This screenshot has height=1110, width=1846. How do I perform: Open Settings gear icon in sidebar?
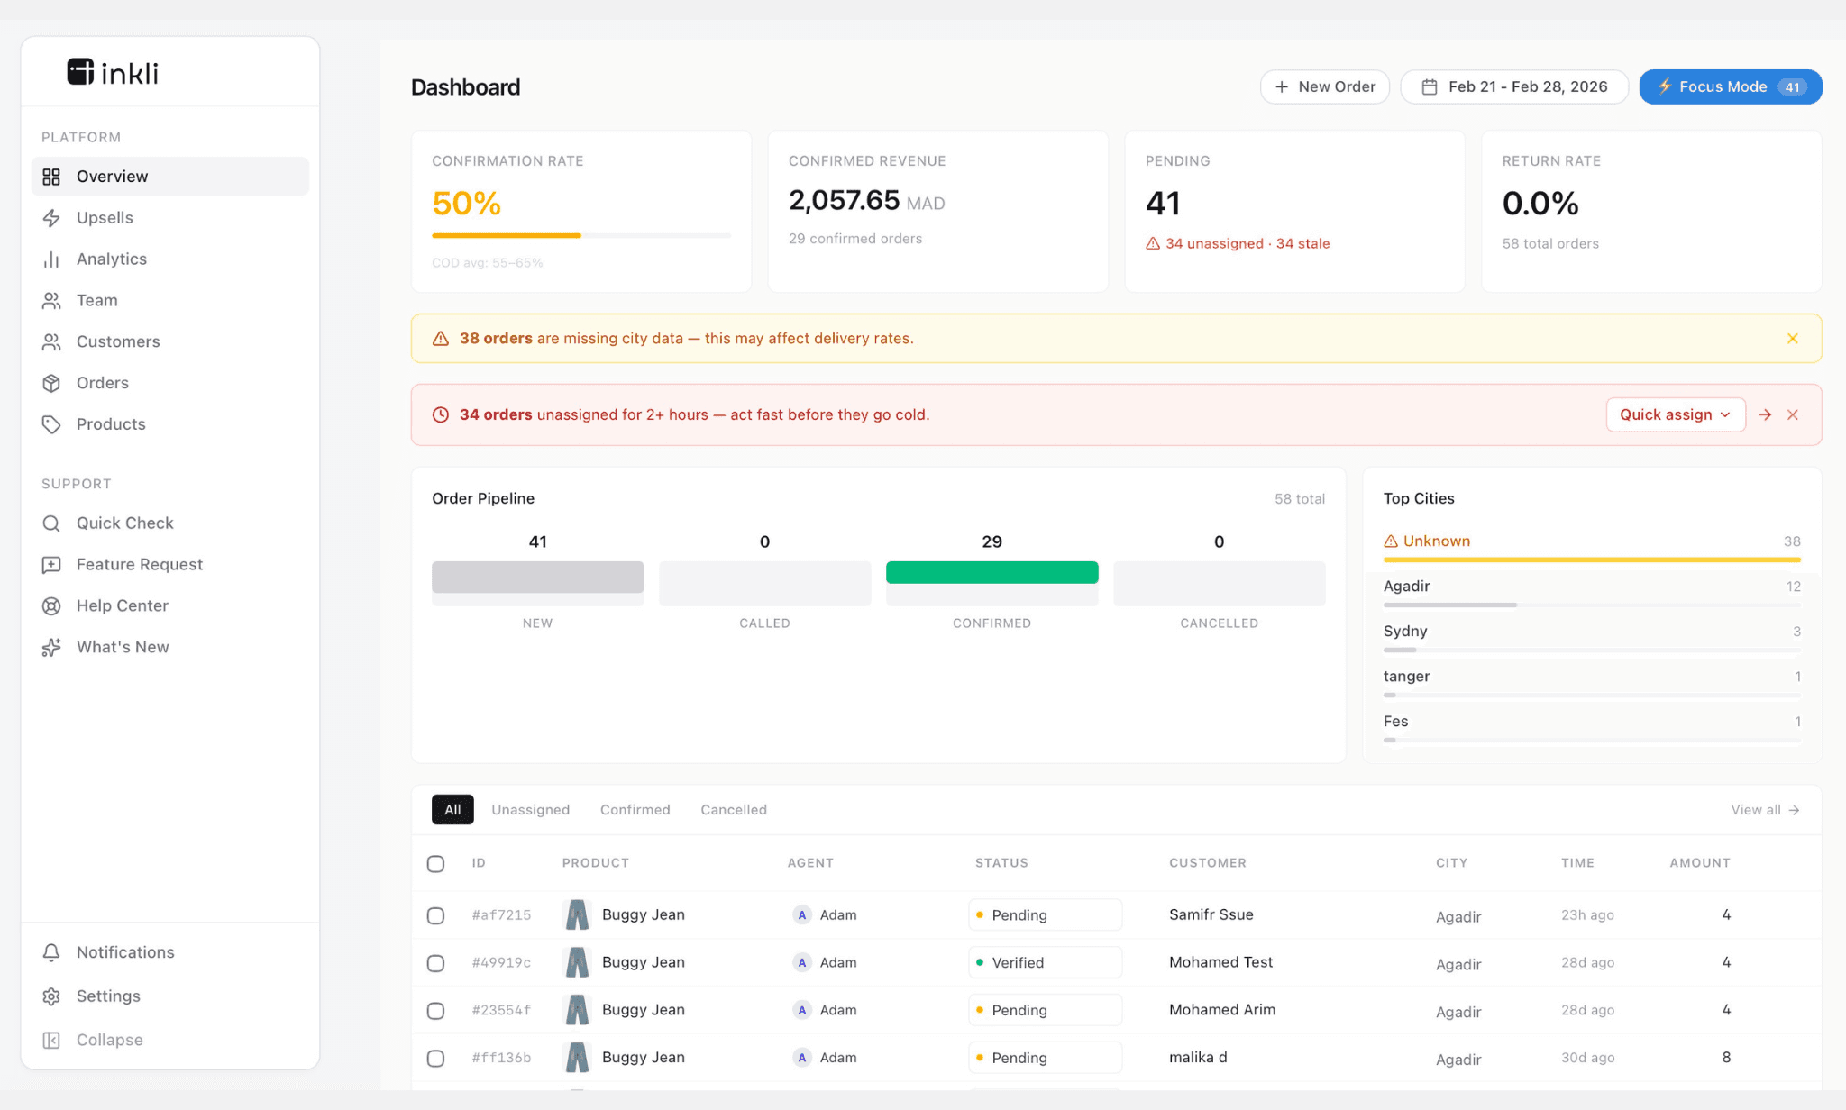(51, 996)
